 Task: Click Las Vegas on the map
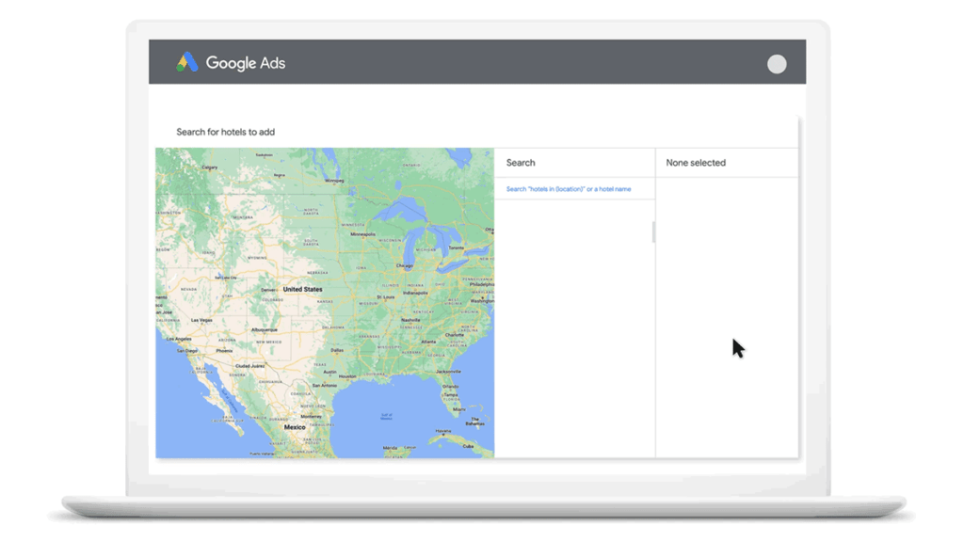[201, 320]
